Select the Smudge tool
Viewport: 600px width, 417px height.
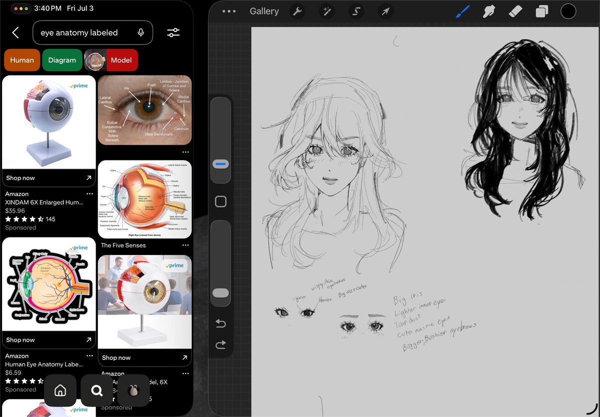click(489, 11)
